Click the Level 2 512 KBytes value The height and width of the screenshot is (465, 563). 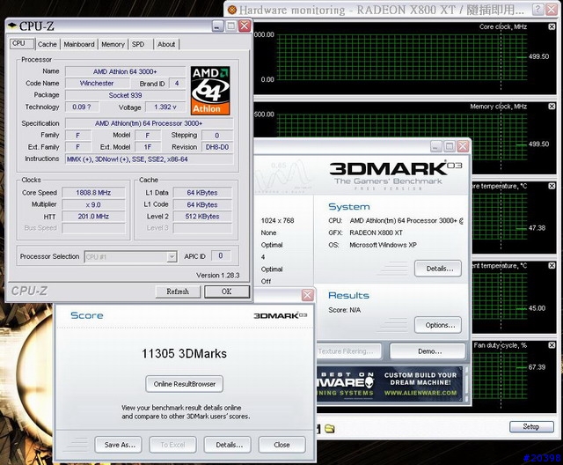(x=202, y=217)
